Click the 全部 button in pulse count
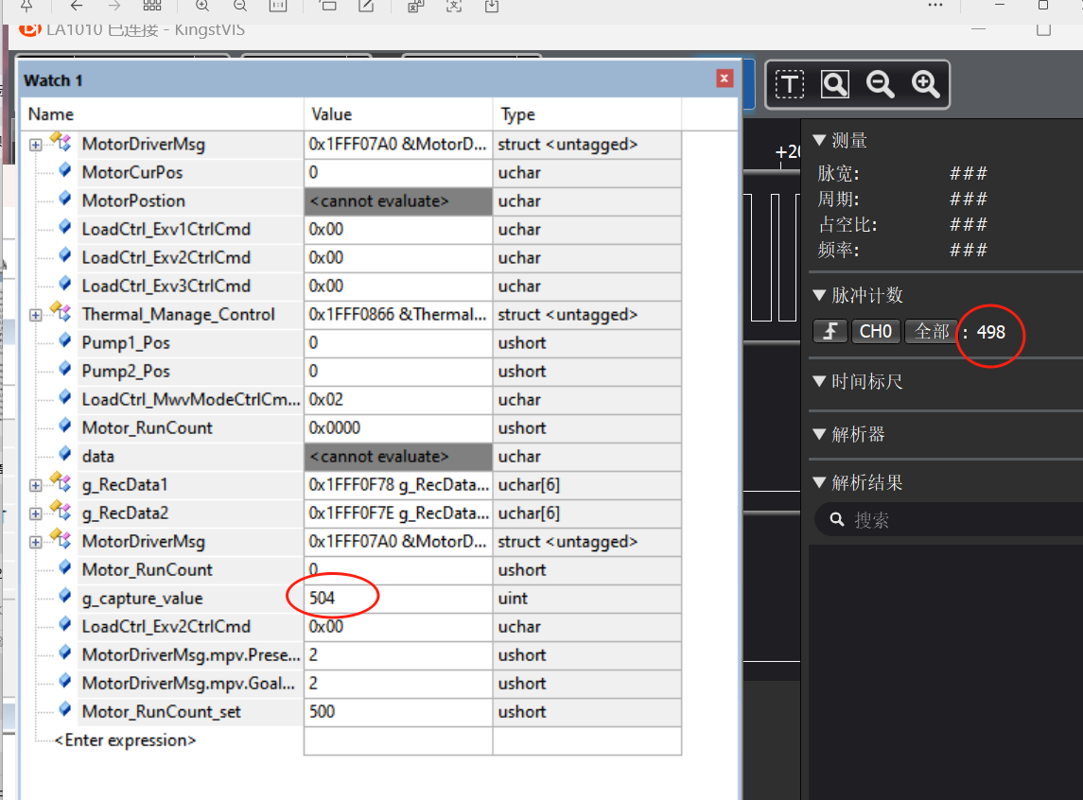Viewport: 1083px width, 800px height. [x=932, y=331]
